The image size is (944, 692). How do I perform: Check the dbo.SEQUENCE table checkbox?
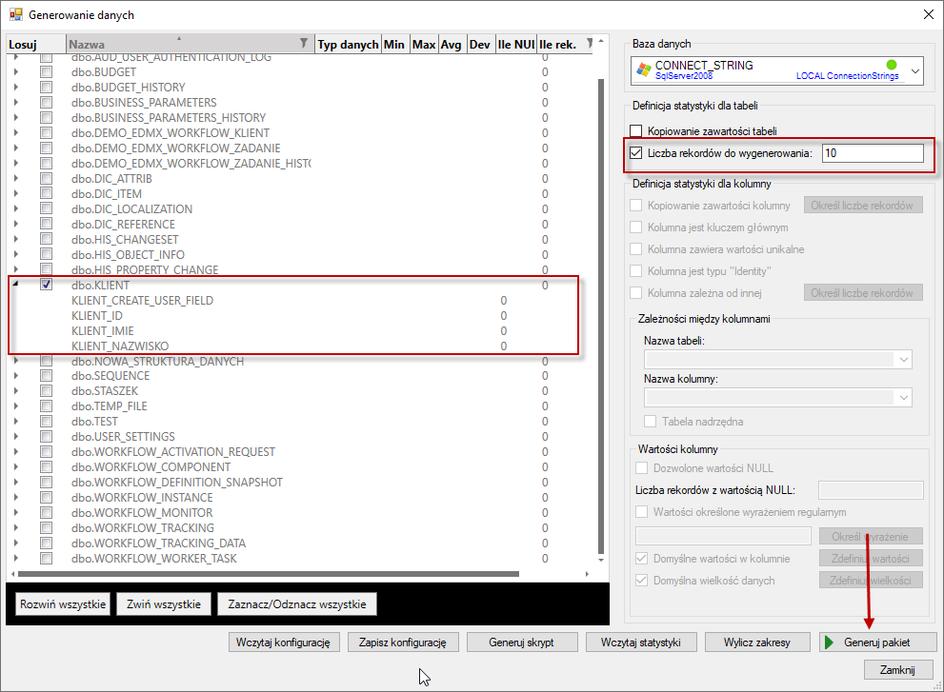pyautogui.click(x=47, y=375)
